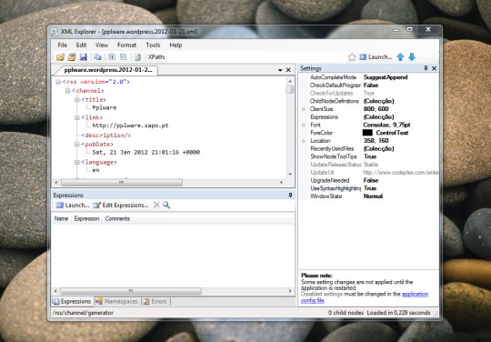
Task: Click the Open file folder icon
Action: point(60,57)
